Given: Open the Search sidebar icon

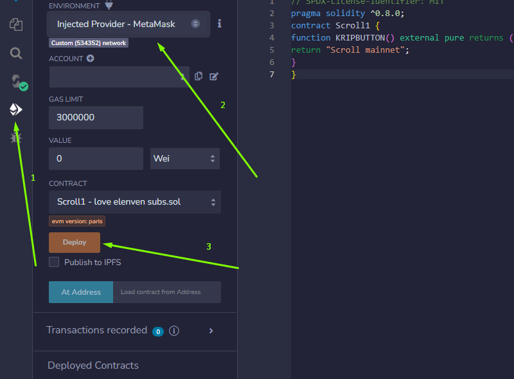Looking at the screenshot, I should [x=15, y=53].
